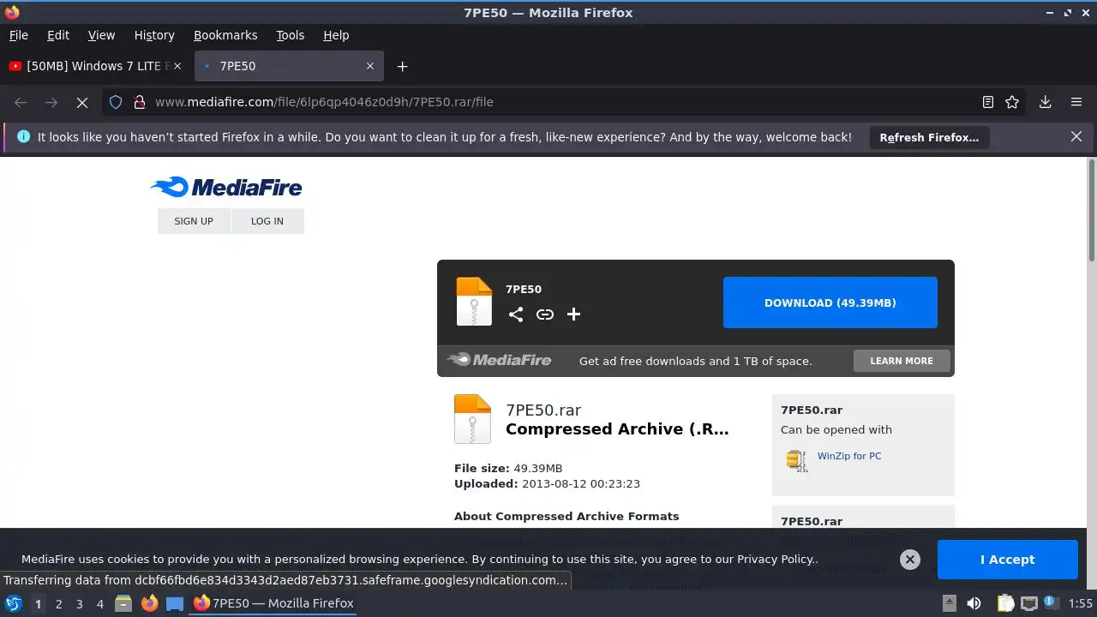Open the LXQt start menu icon in the taskbar
The width and height of the screenshot is (1097, 617).
pos(14,603)
